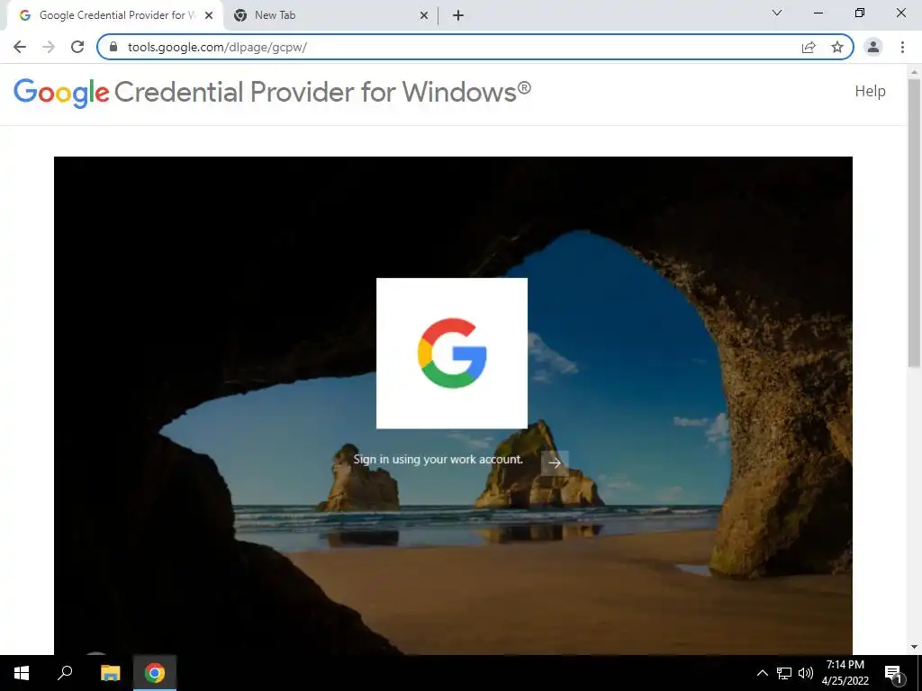Bookmark this tab with the star icon
922x691 pixels.
(x=837, y=47)
